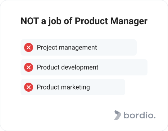Open the bordio wordmark text
The image size is (168, 131).
click(x=140, y=115)
